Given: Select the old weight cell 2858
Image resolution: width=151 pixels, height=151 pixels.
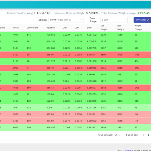Looking at the screenshot, I should 103,127.
